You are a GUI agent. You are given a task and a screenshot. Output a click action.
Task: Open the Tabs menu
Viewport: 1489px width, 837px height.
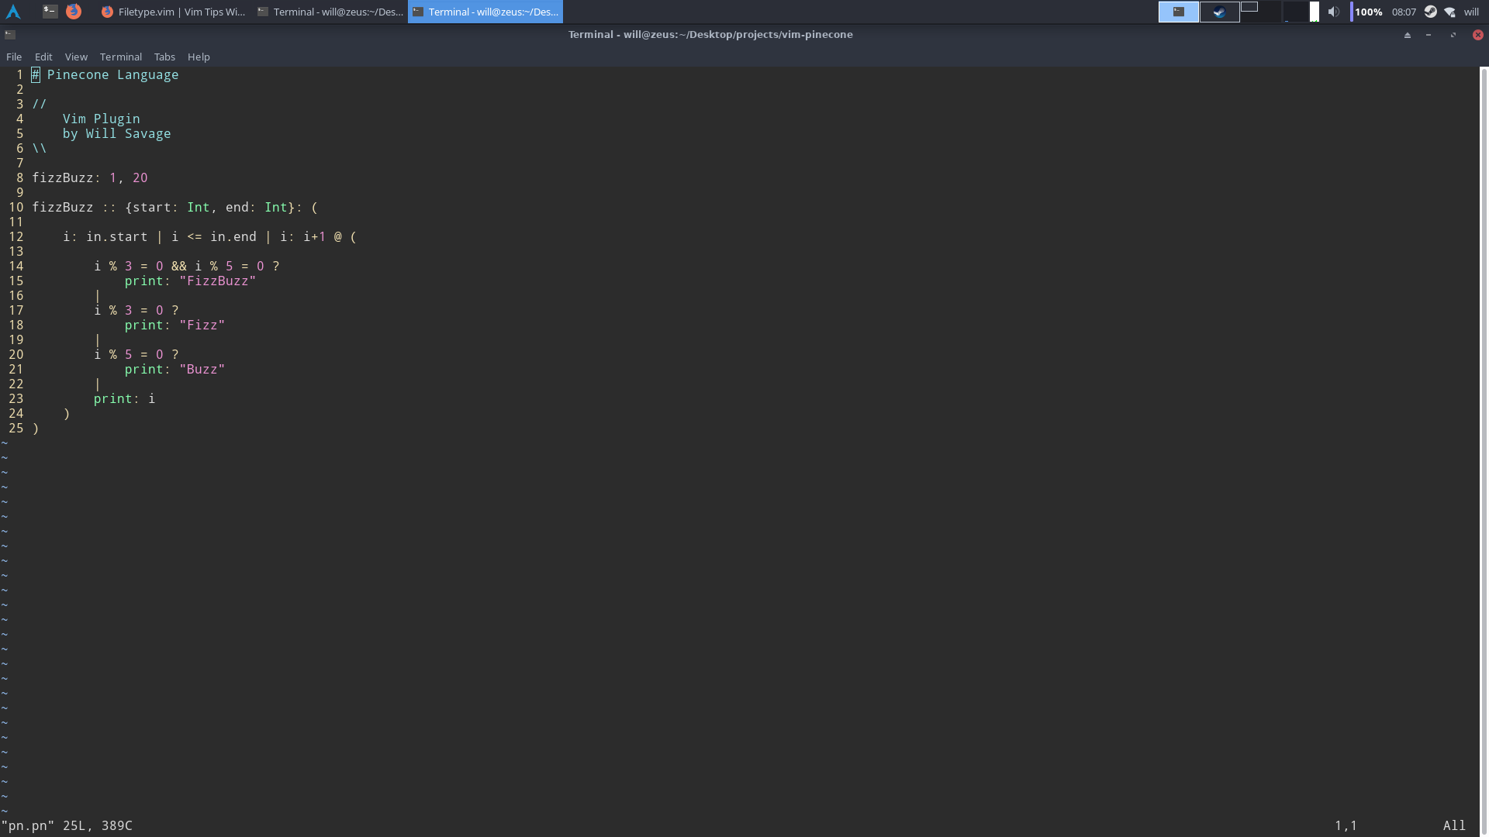click(164, 57)
